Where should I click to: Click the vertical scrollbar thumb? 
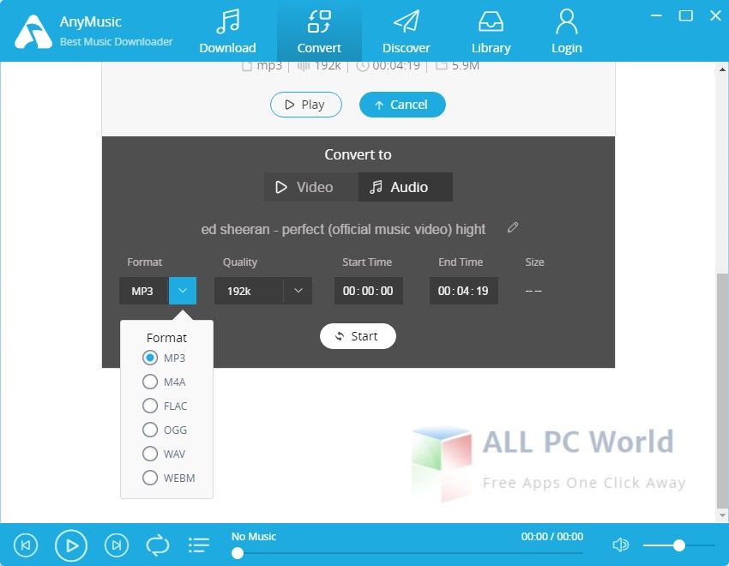[722, 391]
